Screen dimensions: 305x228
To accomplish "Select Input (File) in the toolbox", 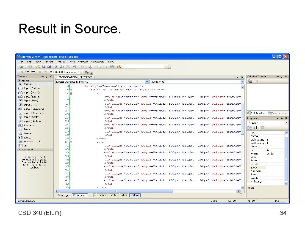I will pos(35,105).
